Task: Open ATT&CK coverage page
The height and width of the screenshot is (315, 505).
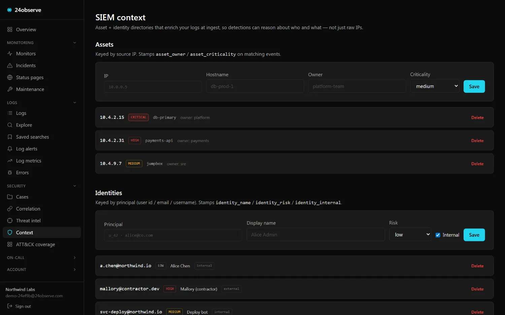Action: [42, 244]
